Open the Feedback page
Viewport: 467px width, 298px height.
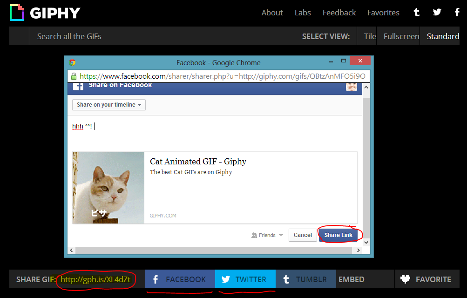339,13
